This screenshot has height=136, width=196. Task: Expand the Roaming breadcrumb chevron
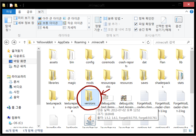[x=89, y=42]
